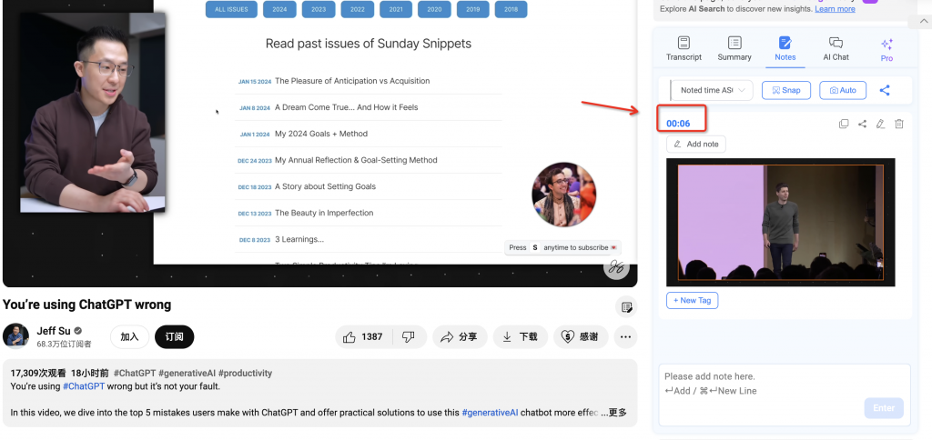Click 'A Dream Come True... And How it Feels'

pyautogui.click(x=346, y=107)
